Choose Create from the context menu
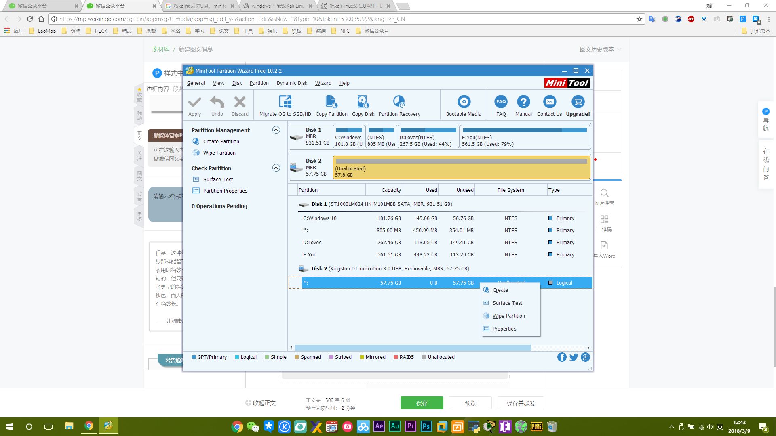This screenshot has height=436, width=776. coord(510,290)
